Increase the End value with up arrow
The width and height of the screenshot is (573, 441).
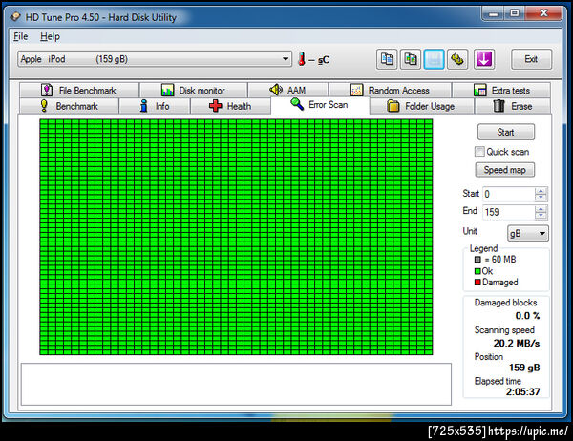click(541, 209)
